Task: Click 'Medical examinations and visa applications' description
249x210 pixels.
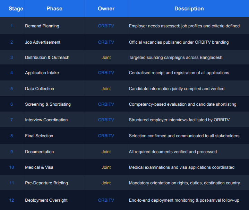Action: (182, 167)
